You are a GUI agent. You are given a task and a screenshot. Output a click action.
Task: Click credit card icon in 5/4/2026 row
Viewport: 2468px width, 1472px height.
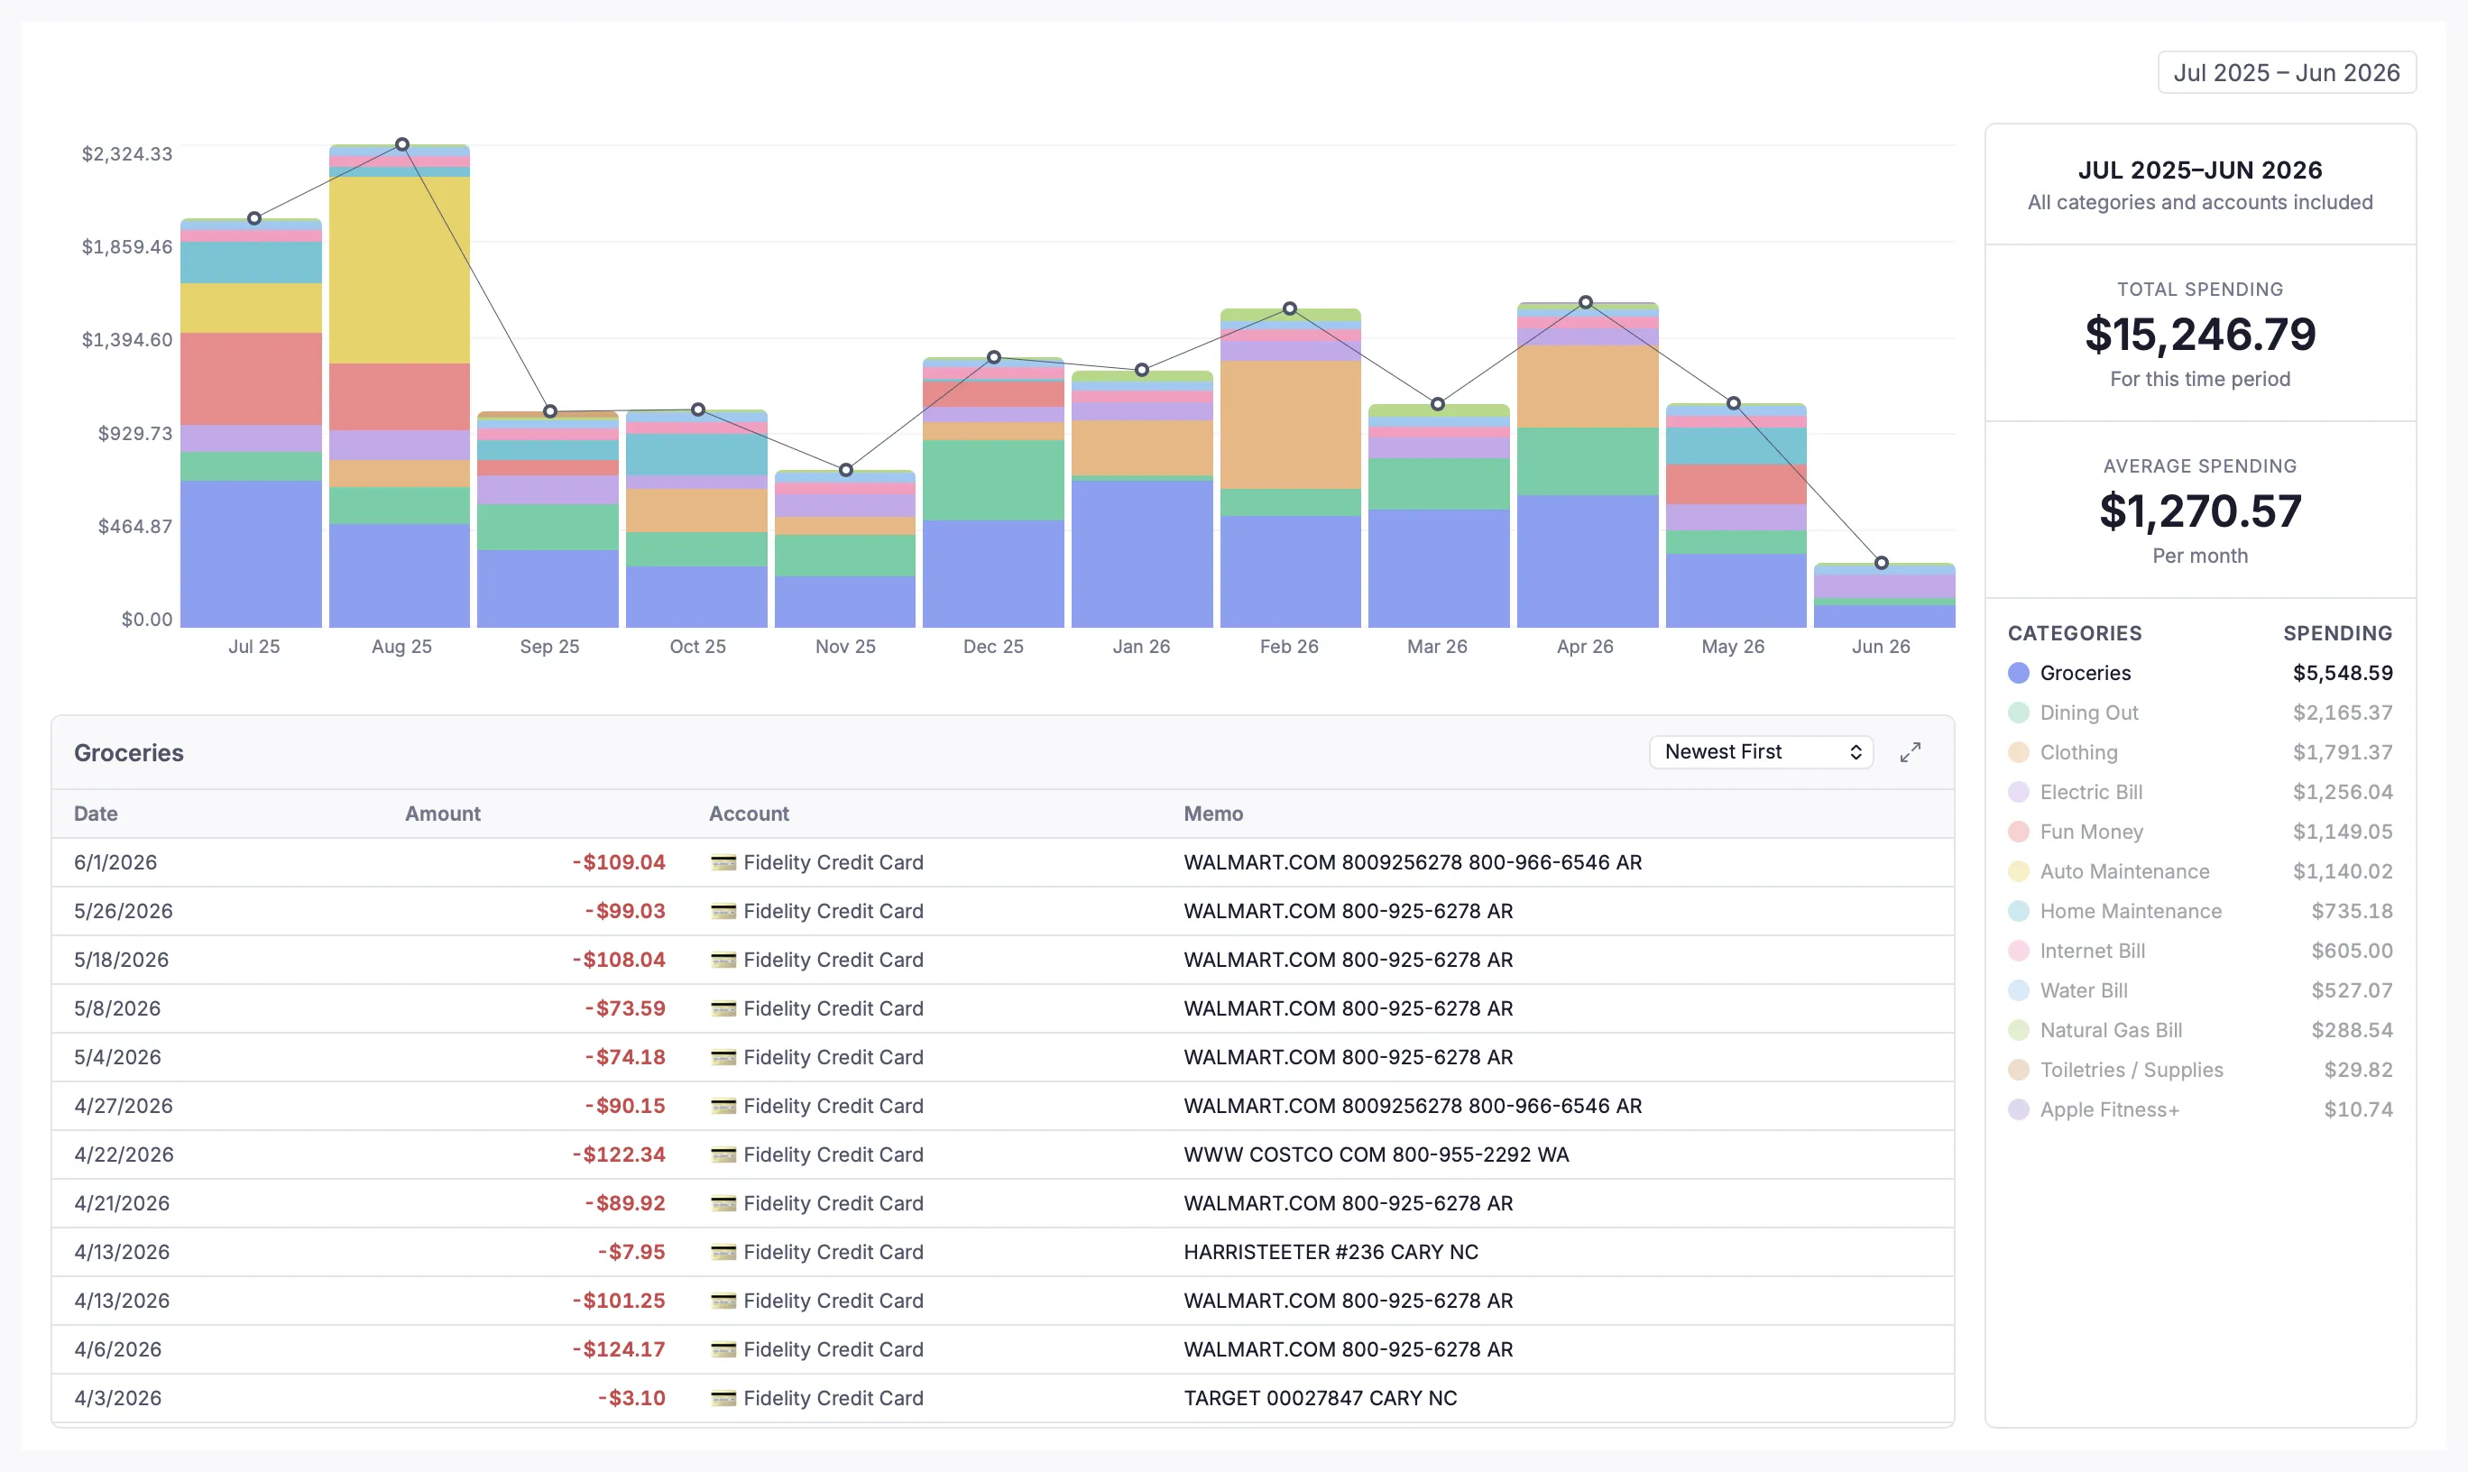(x=723, y=1057)
